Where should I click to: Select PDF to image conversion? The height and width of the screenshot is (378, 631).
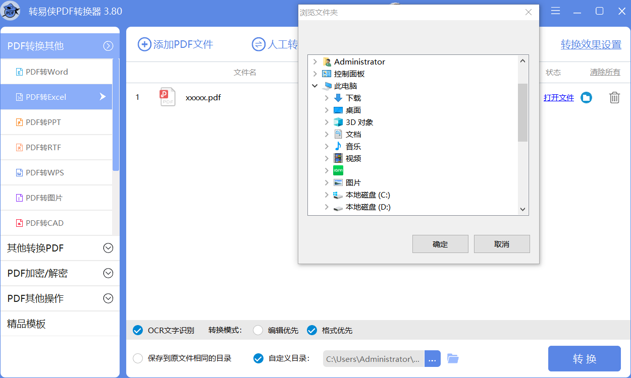pos(56,198)
